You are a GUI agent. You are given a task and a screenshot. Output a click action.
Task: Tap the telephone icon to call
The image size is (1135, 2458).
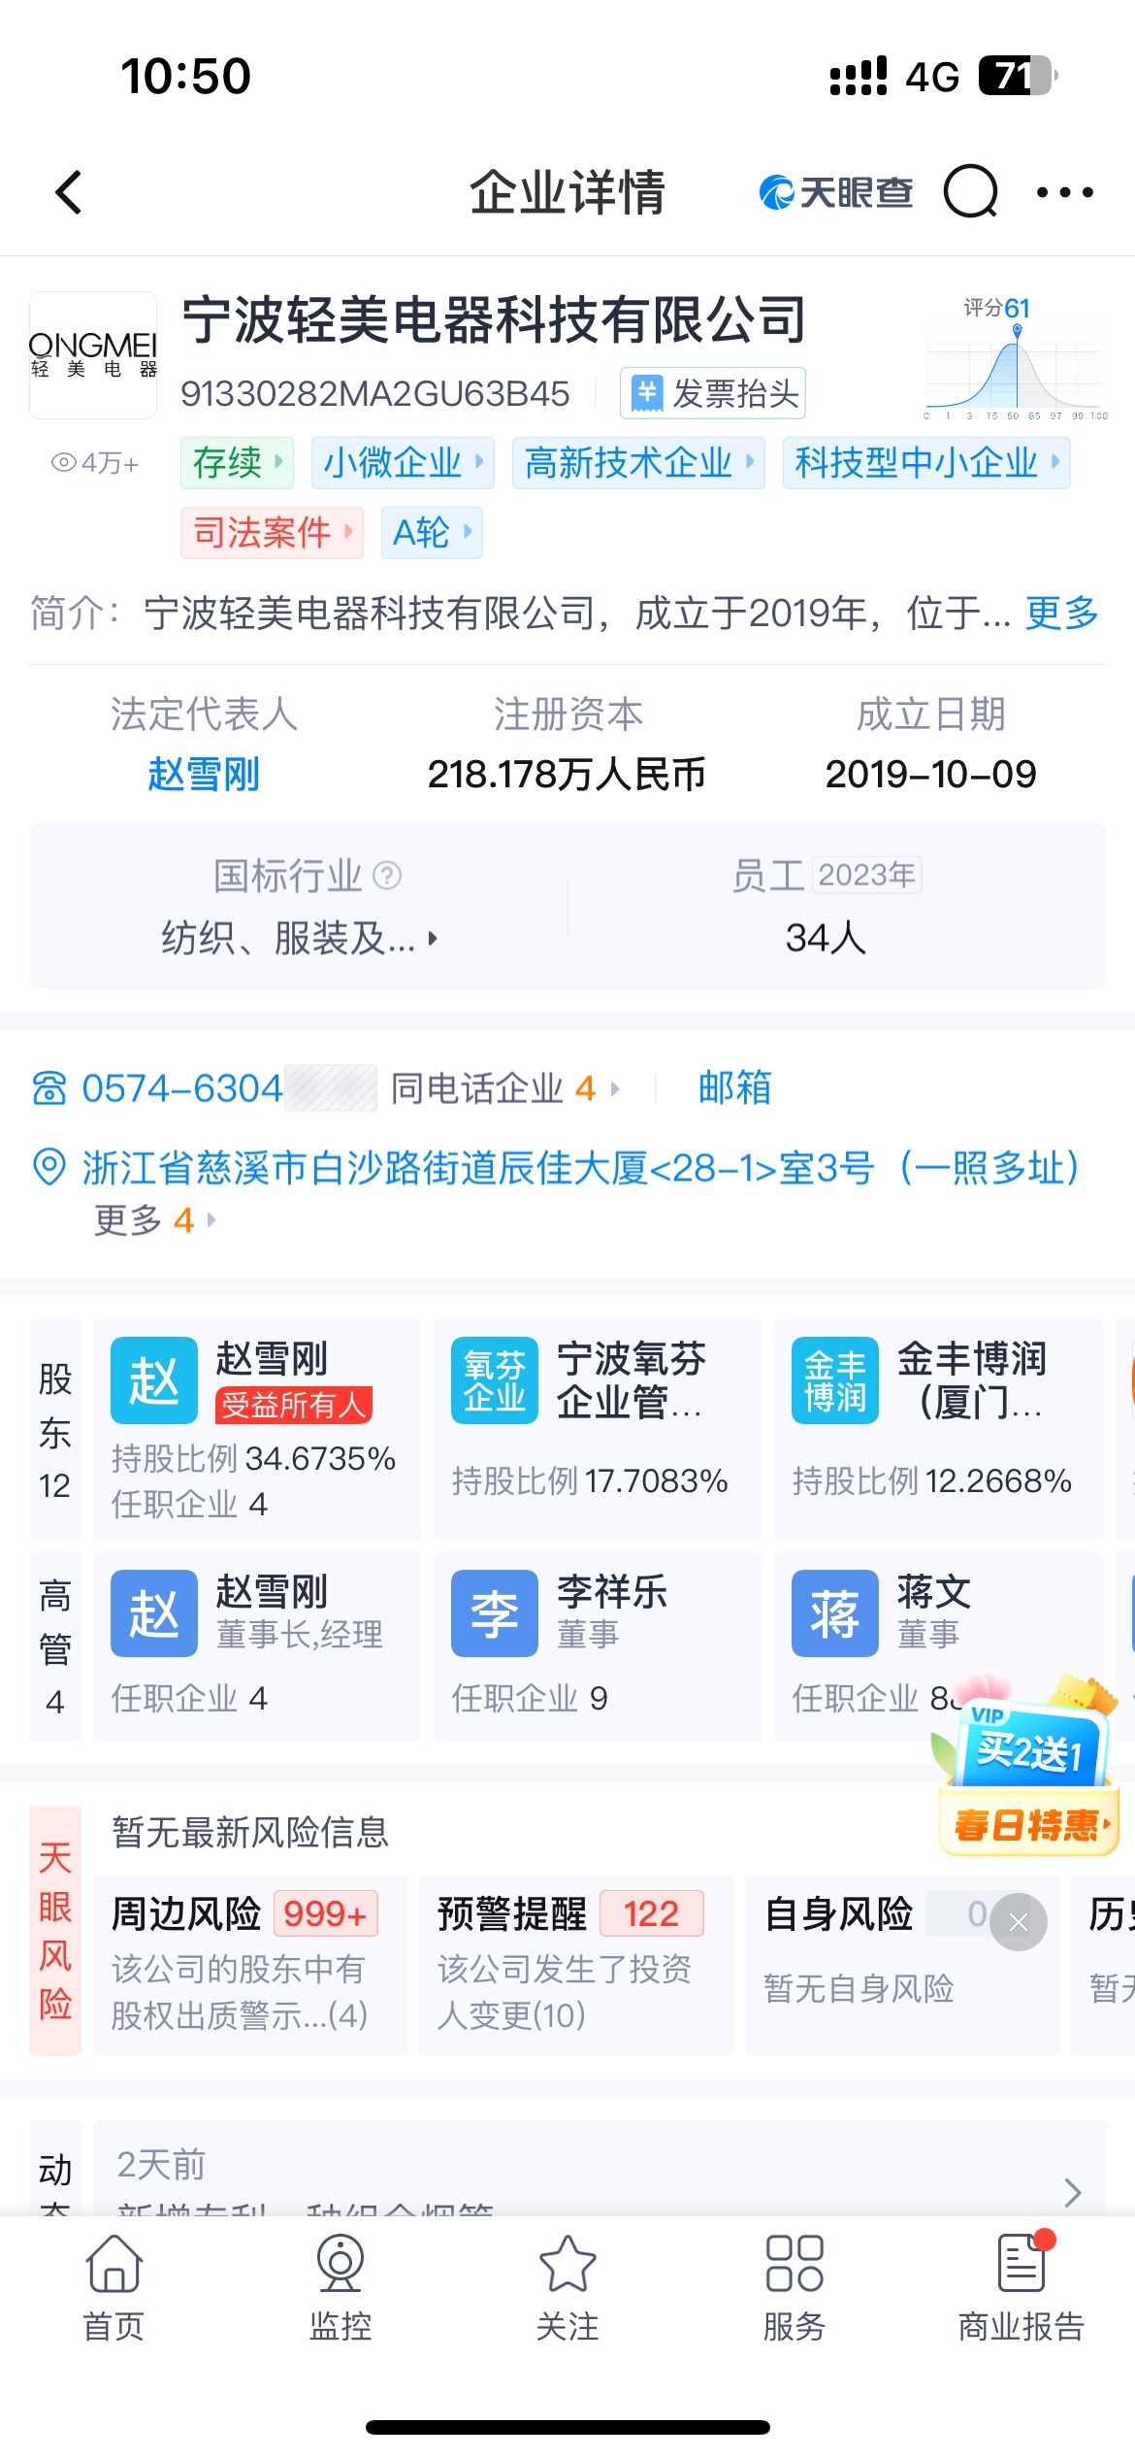pos(49,1089)
